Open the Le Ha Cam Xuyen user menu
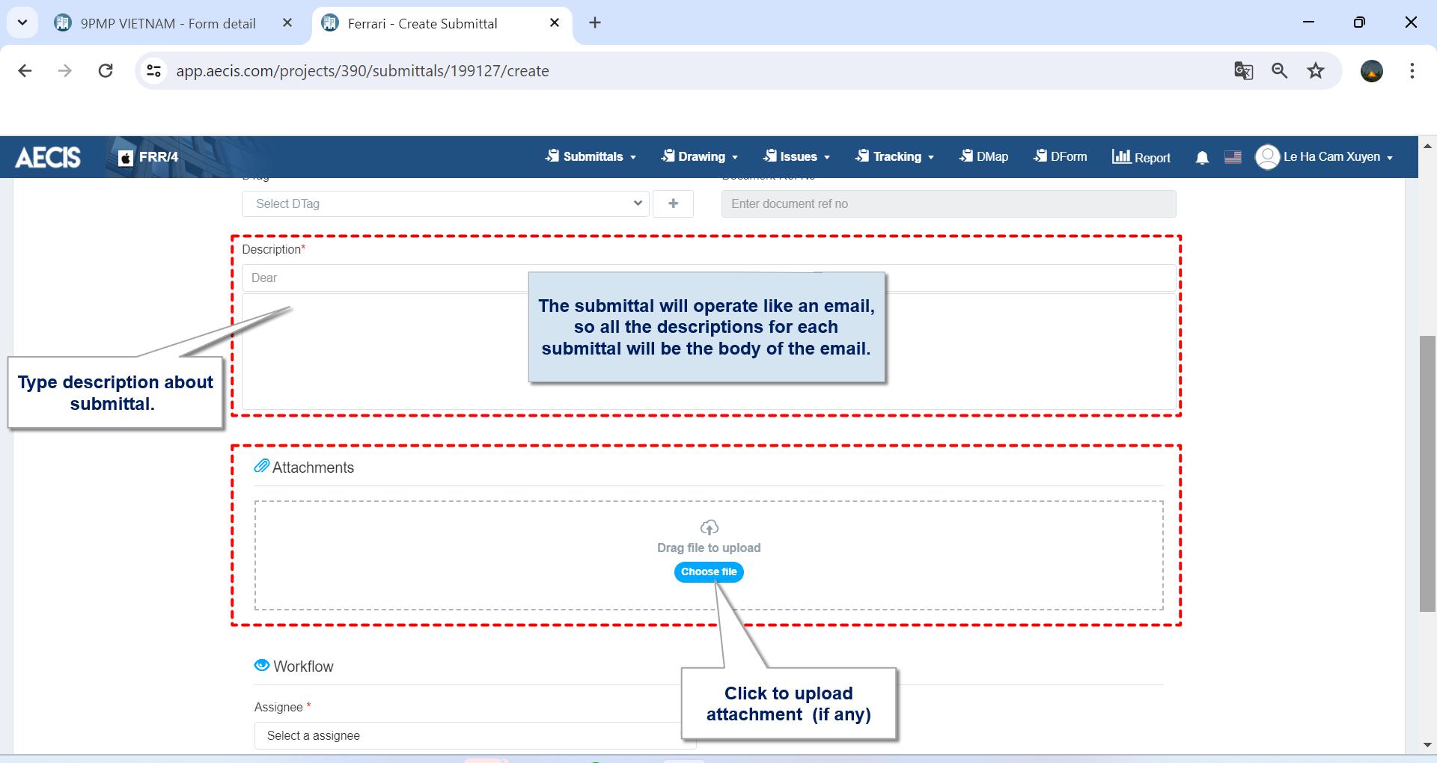Viewport: 1437px width, 763px height. point(1337,157)
